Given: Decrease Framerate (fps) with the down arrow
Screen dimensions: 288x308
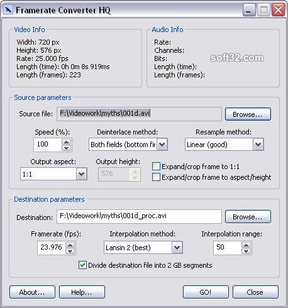Looking at the screenshot, I should 70,251.
